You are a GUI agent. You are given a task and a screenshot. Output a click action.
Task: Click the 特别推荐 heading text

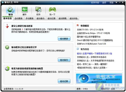click(x=85, y=26)
